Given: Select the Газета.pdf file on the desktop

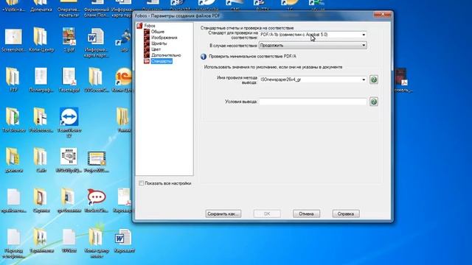Looking at the screenshot, I should point(69,80).
